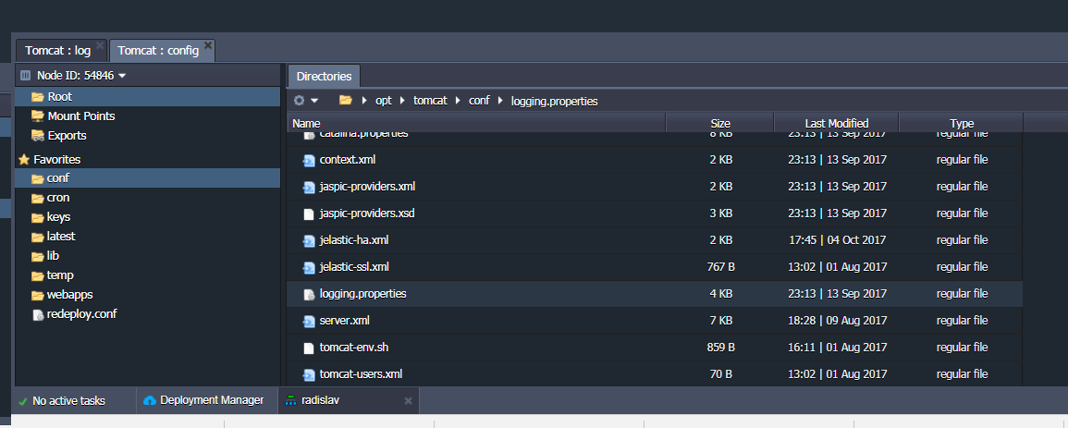Open jelastic-ssl.xml file
The height and width of the screenshot is (428, 1068).
(354, 267)
